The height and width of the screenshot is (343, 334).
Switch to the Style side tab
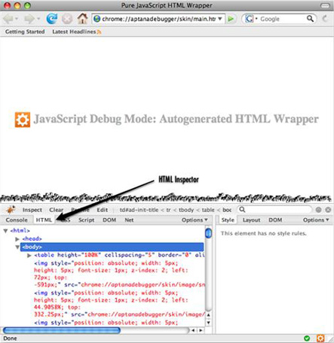point(228,220)
